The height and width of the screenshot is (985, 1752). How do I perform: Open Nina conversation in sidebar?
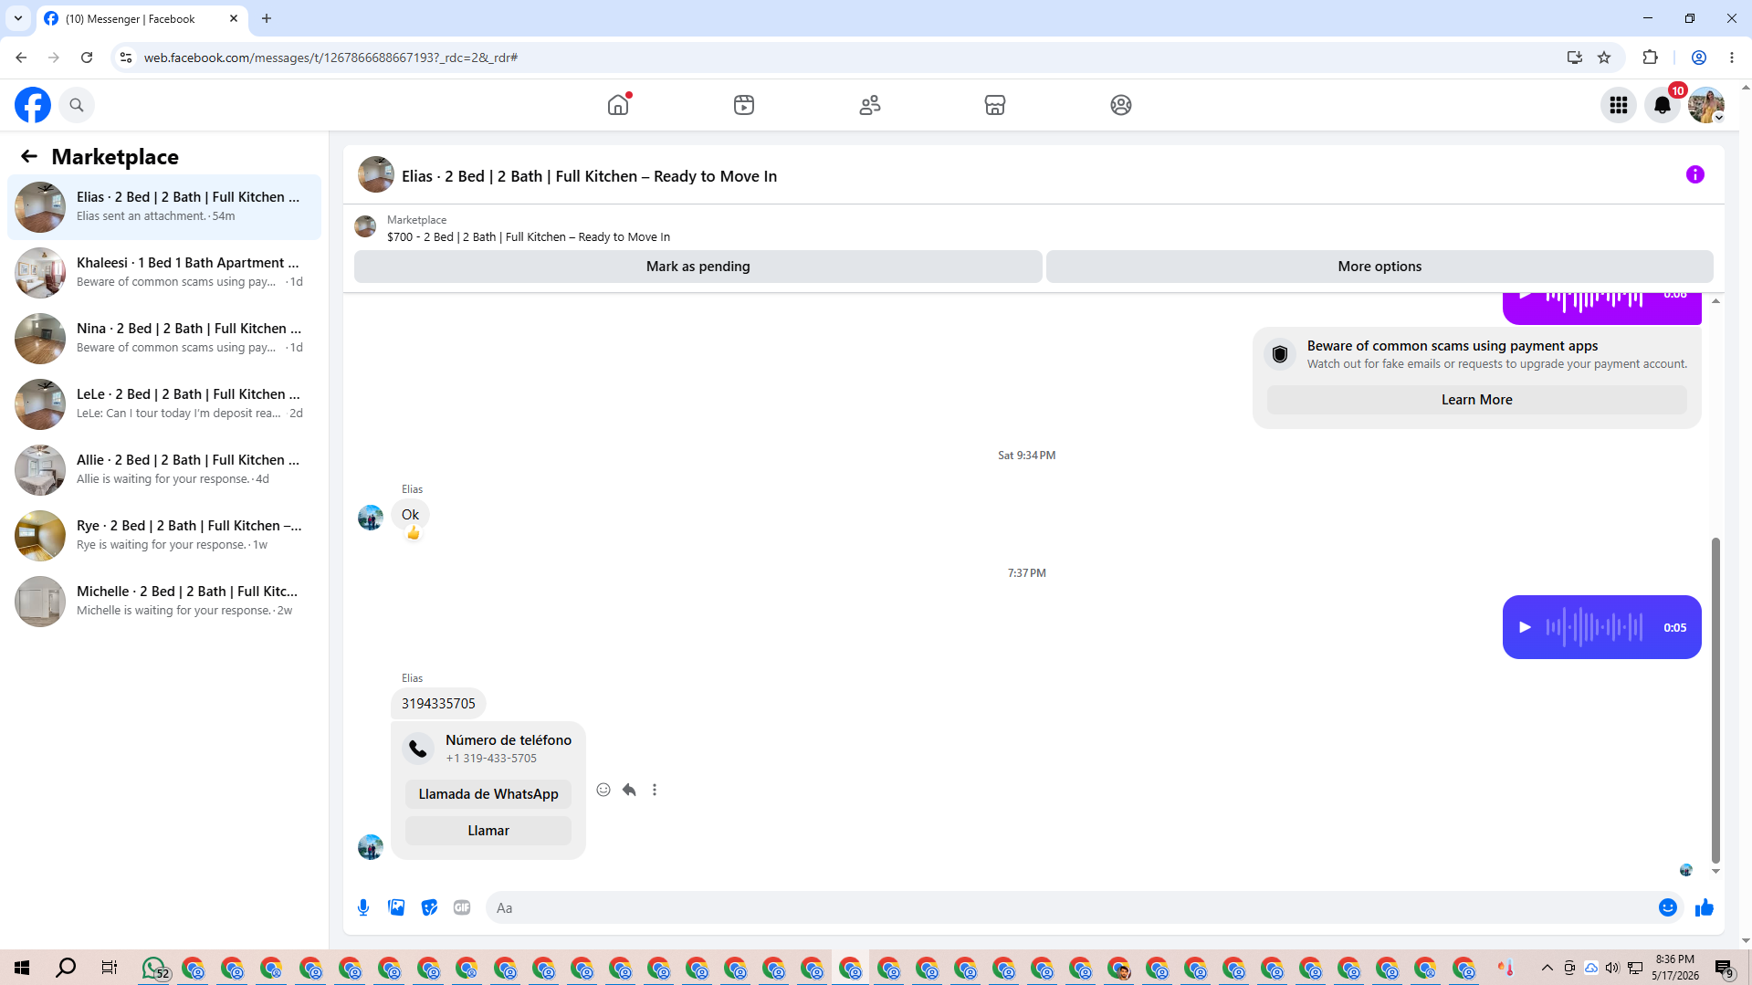point(164,338)
